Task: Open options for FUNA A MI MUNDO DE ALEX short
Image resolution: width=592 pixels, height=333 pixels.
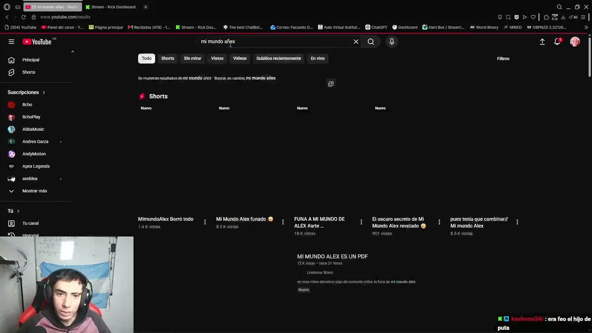Action: (361, 222)
